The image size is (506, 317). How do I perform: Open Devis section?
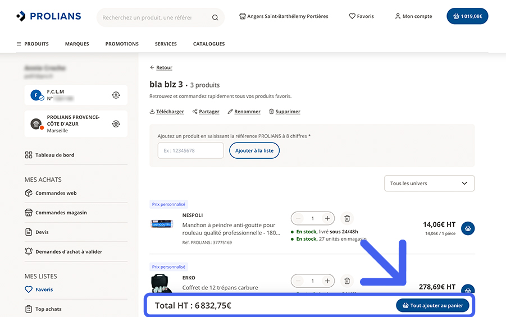pos(37,232)
